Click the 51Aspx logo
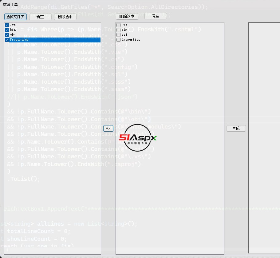 (x=138, y=138)
